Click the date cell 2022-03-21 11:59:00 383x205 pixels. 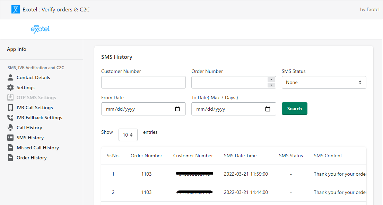pyautogui.click(x=246, y=174)
